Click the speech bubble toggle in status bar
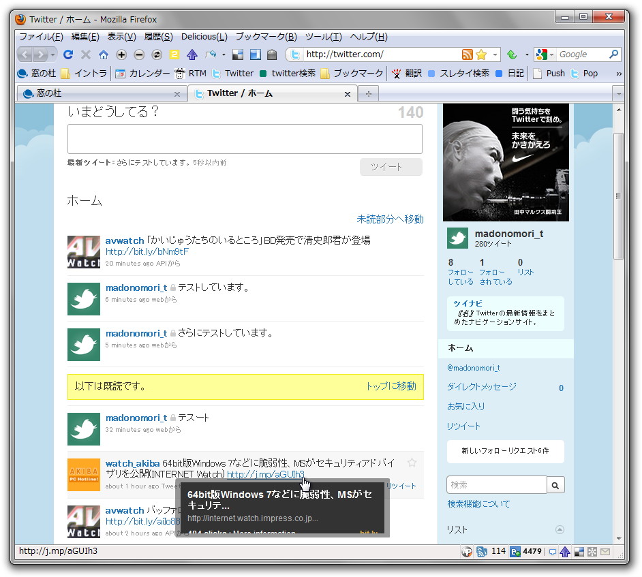 (552, 552)
